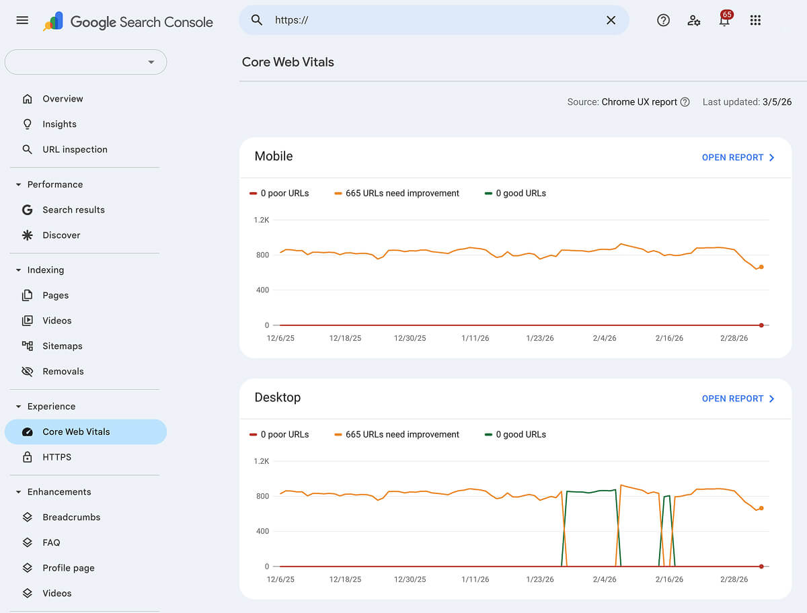Click the Videos icon under Indexing
This screenshot has height=613, width=807.
(28, 321)
